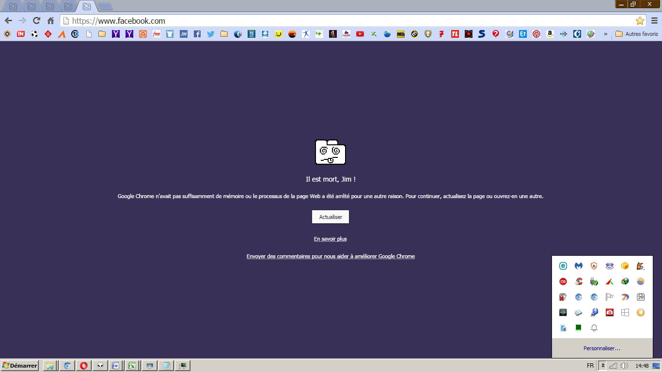
Task: Open the CCleaner tray icon
Action: pyautogui.click(x=579, y=281)
